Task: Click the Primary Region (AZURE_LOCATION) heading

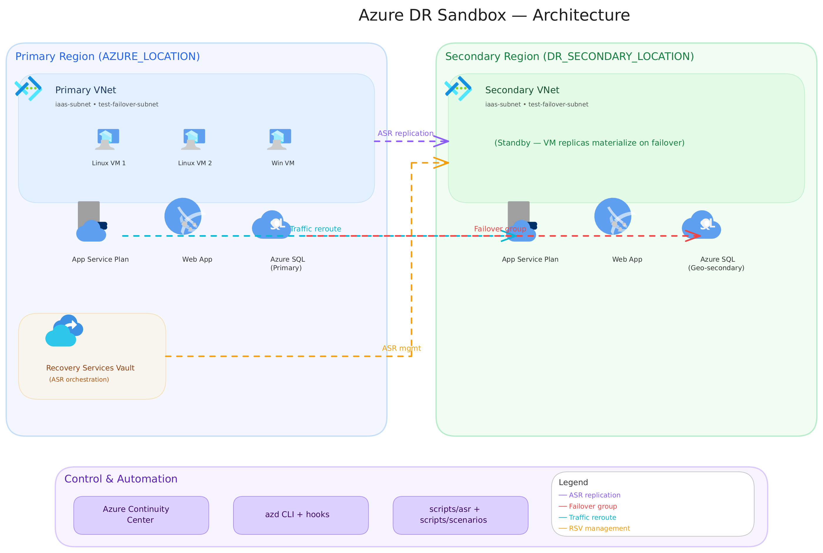Action: (108, 56)
